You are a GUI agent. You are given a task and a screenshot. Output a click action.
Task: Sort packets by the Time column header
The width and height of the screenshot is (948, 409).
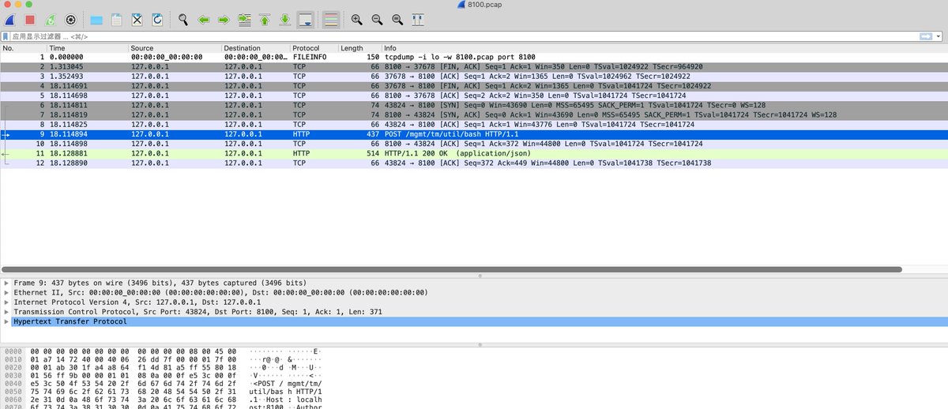(x=88, y=48)
